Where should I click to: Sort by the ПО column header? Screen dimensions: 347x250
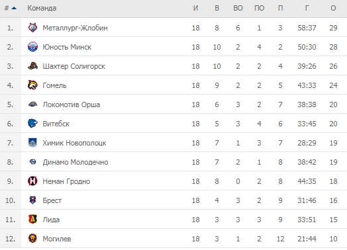pyautogui.click(x=259, y=8)
